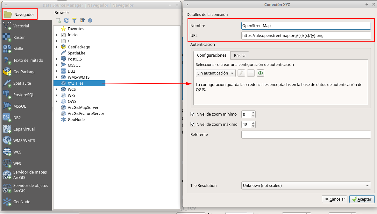Click the Refresh icon in Browser toolbar
Image resolution: width=377 pixels, height=214 pixels.
66,20
